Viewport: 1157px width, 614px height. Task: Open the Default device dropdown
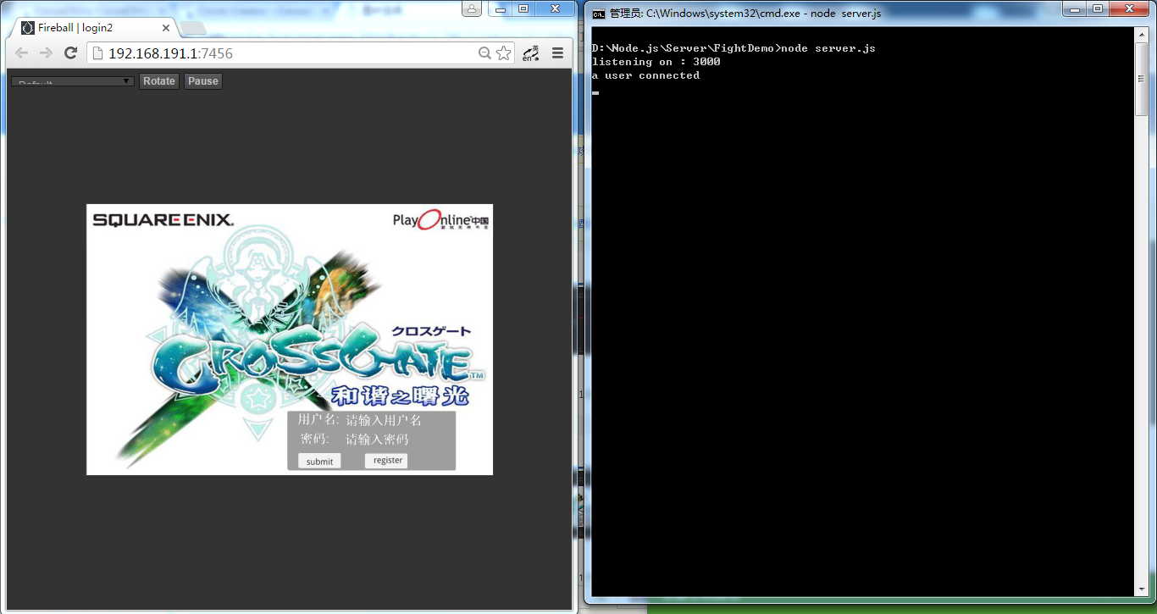click(73, 81)
